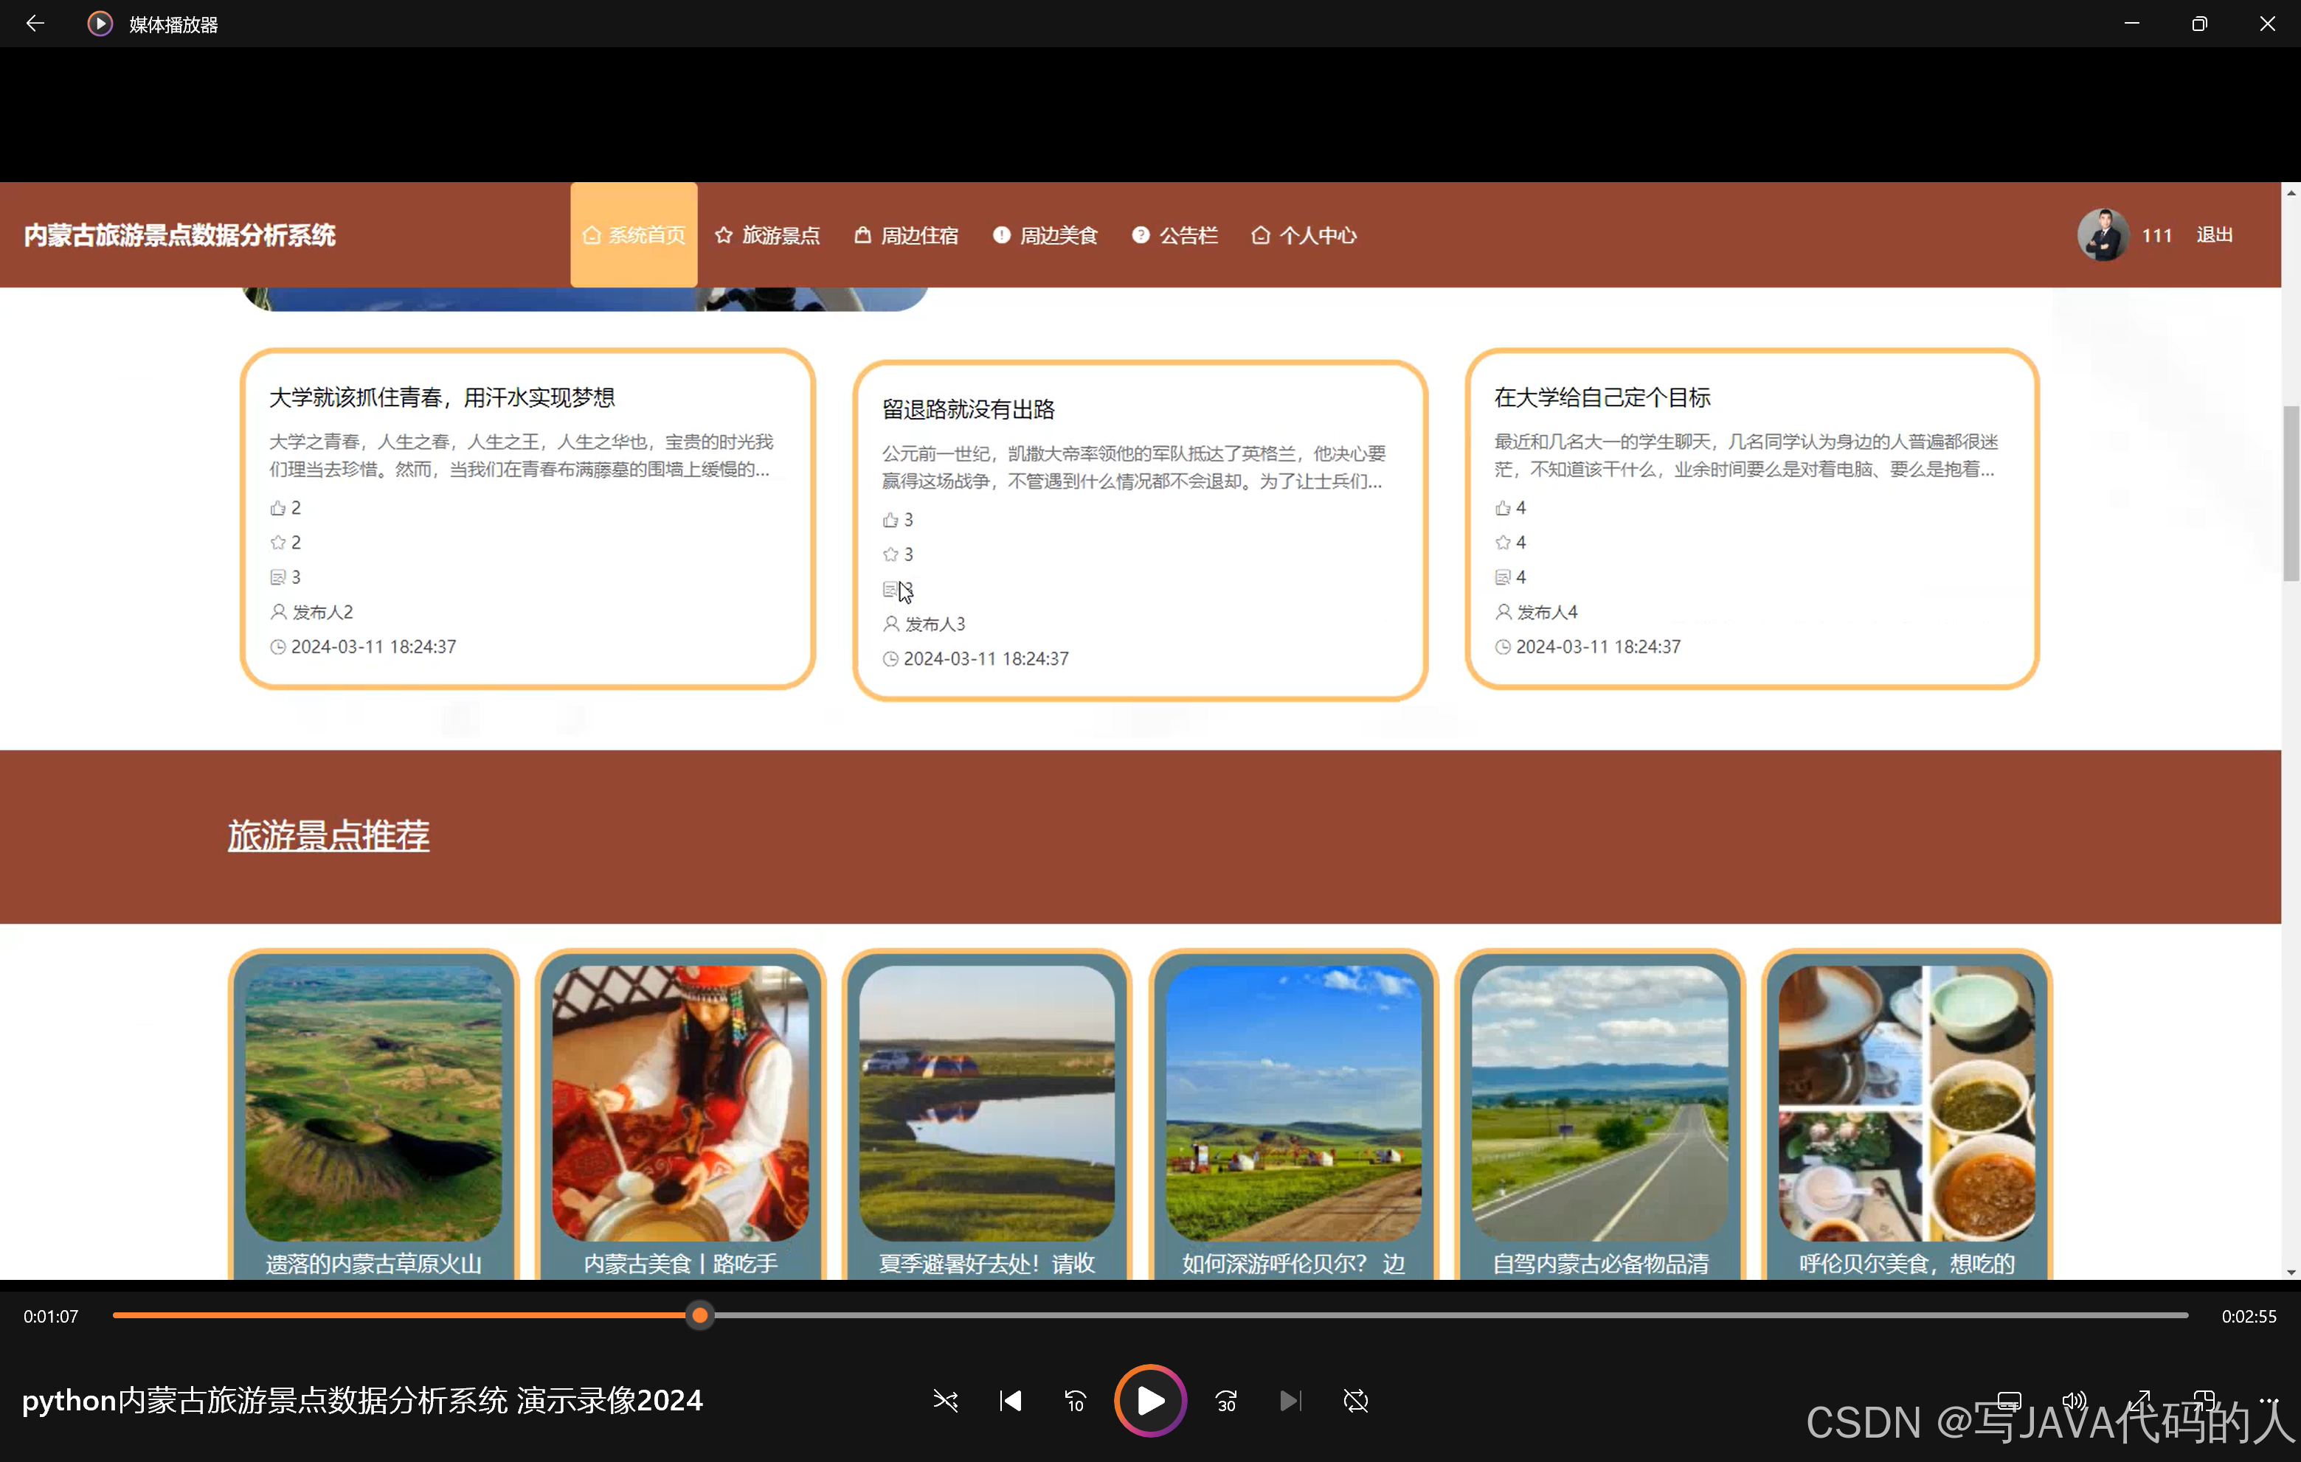Click the 大学之青春 summary text on the first card

(521, 456)
